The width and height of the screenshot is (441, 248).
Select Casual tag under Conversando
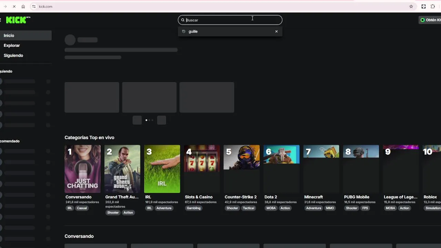82,208
